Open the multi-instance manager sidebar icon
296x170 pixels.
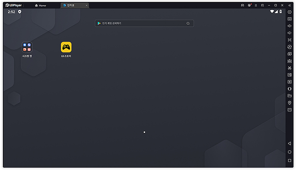click(x=289, y=54)
